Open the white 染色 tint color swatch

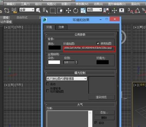54,62
